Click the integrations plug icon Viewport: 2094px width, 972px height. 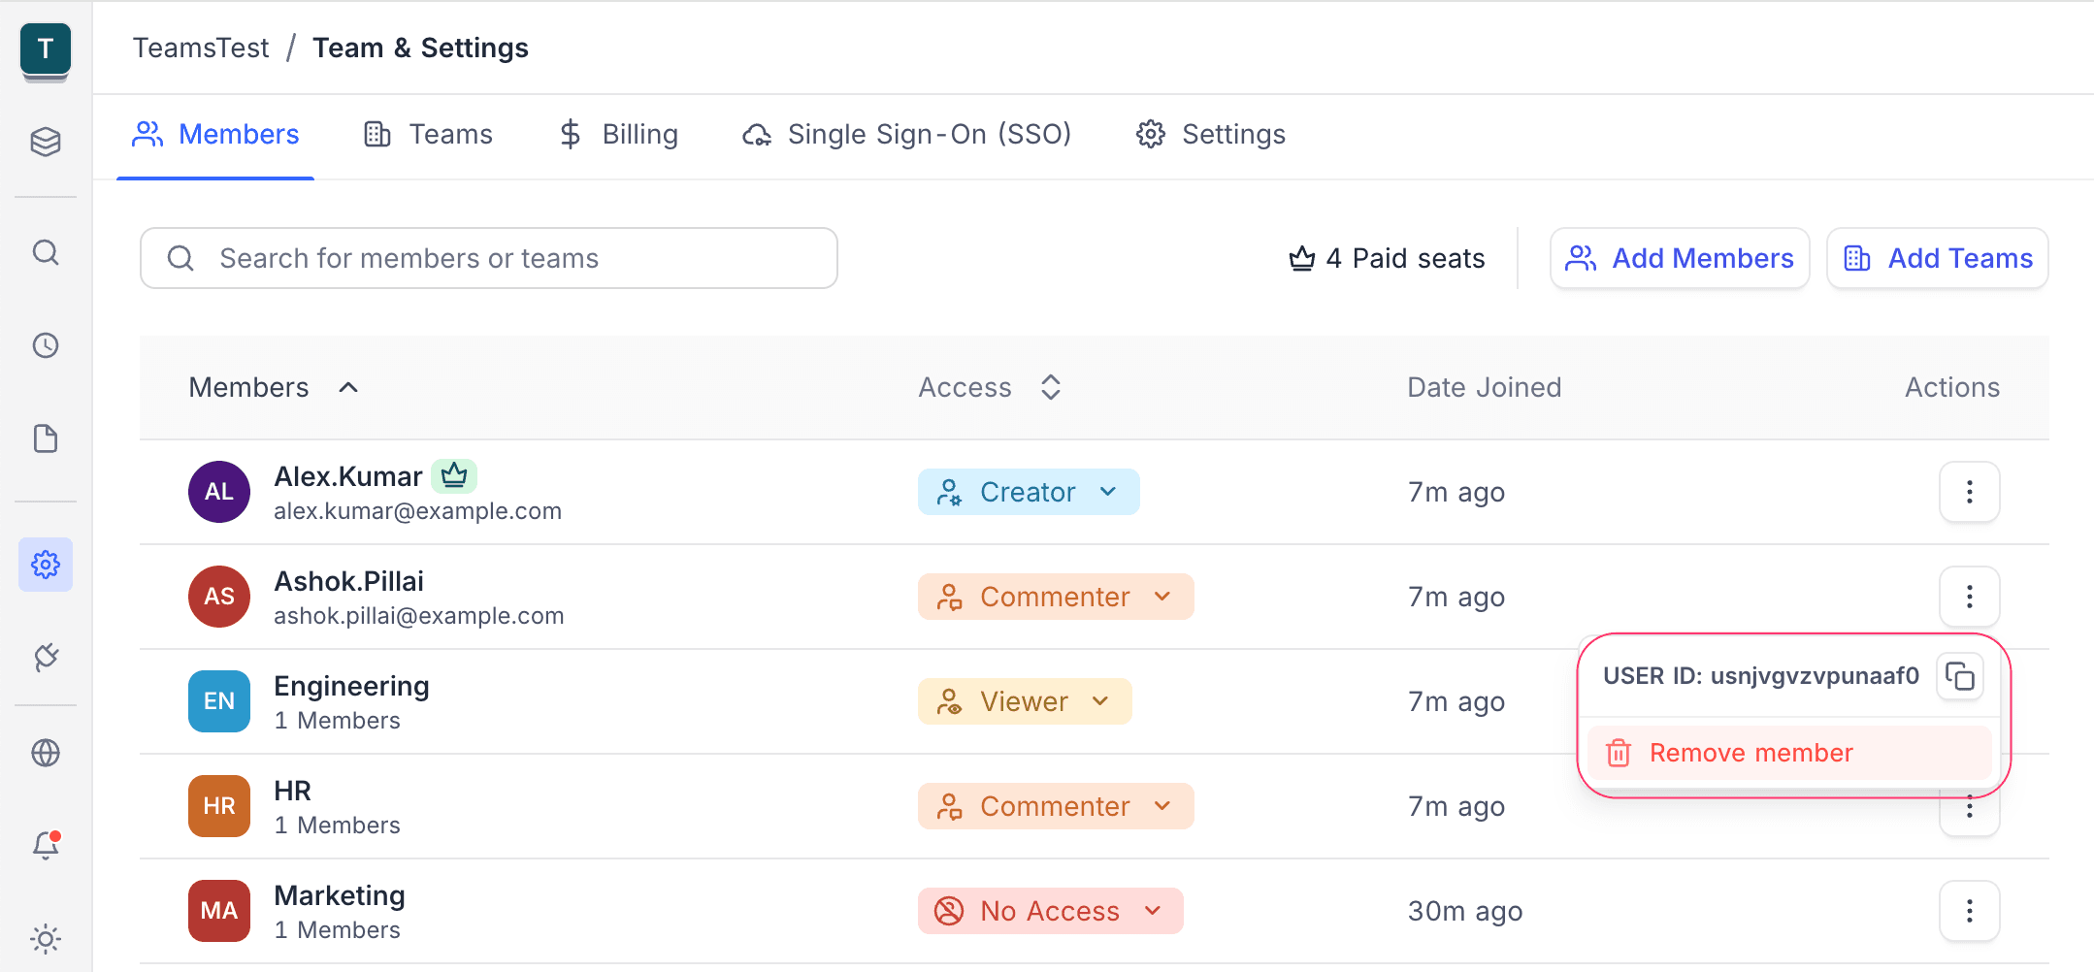point(46,657)
